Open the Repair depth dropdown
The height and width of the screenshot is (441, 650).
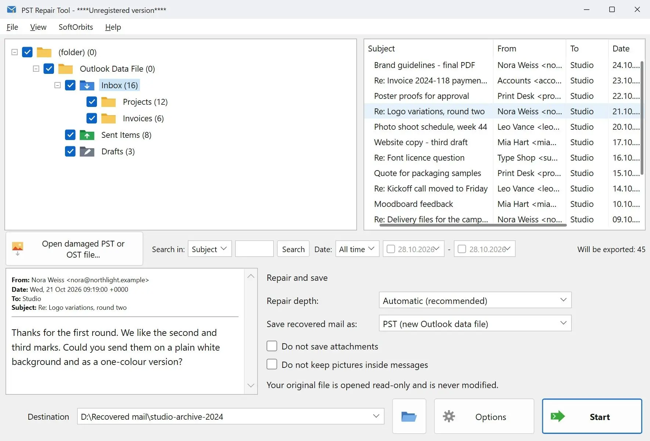coord(475,300)
